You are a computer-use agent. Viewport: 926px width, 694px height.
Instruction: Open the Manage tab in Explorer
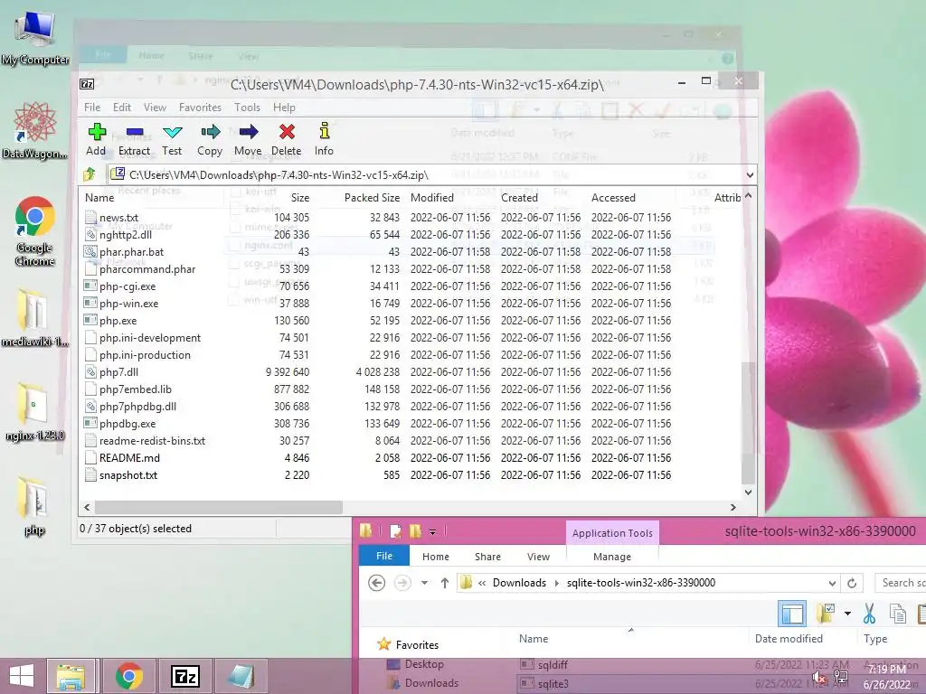[612, 557]
